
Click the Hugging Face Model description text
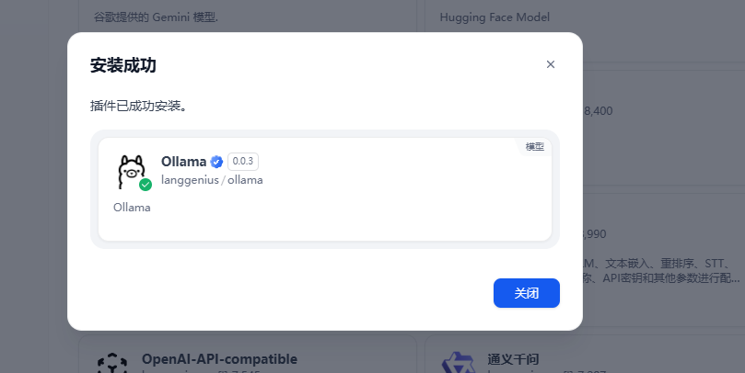[495, 17]
